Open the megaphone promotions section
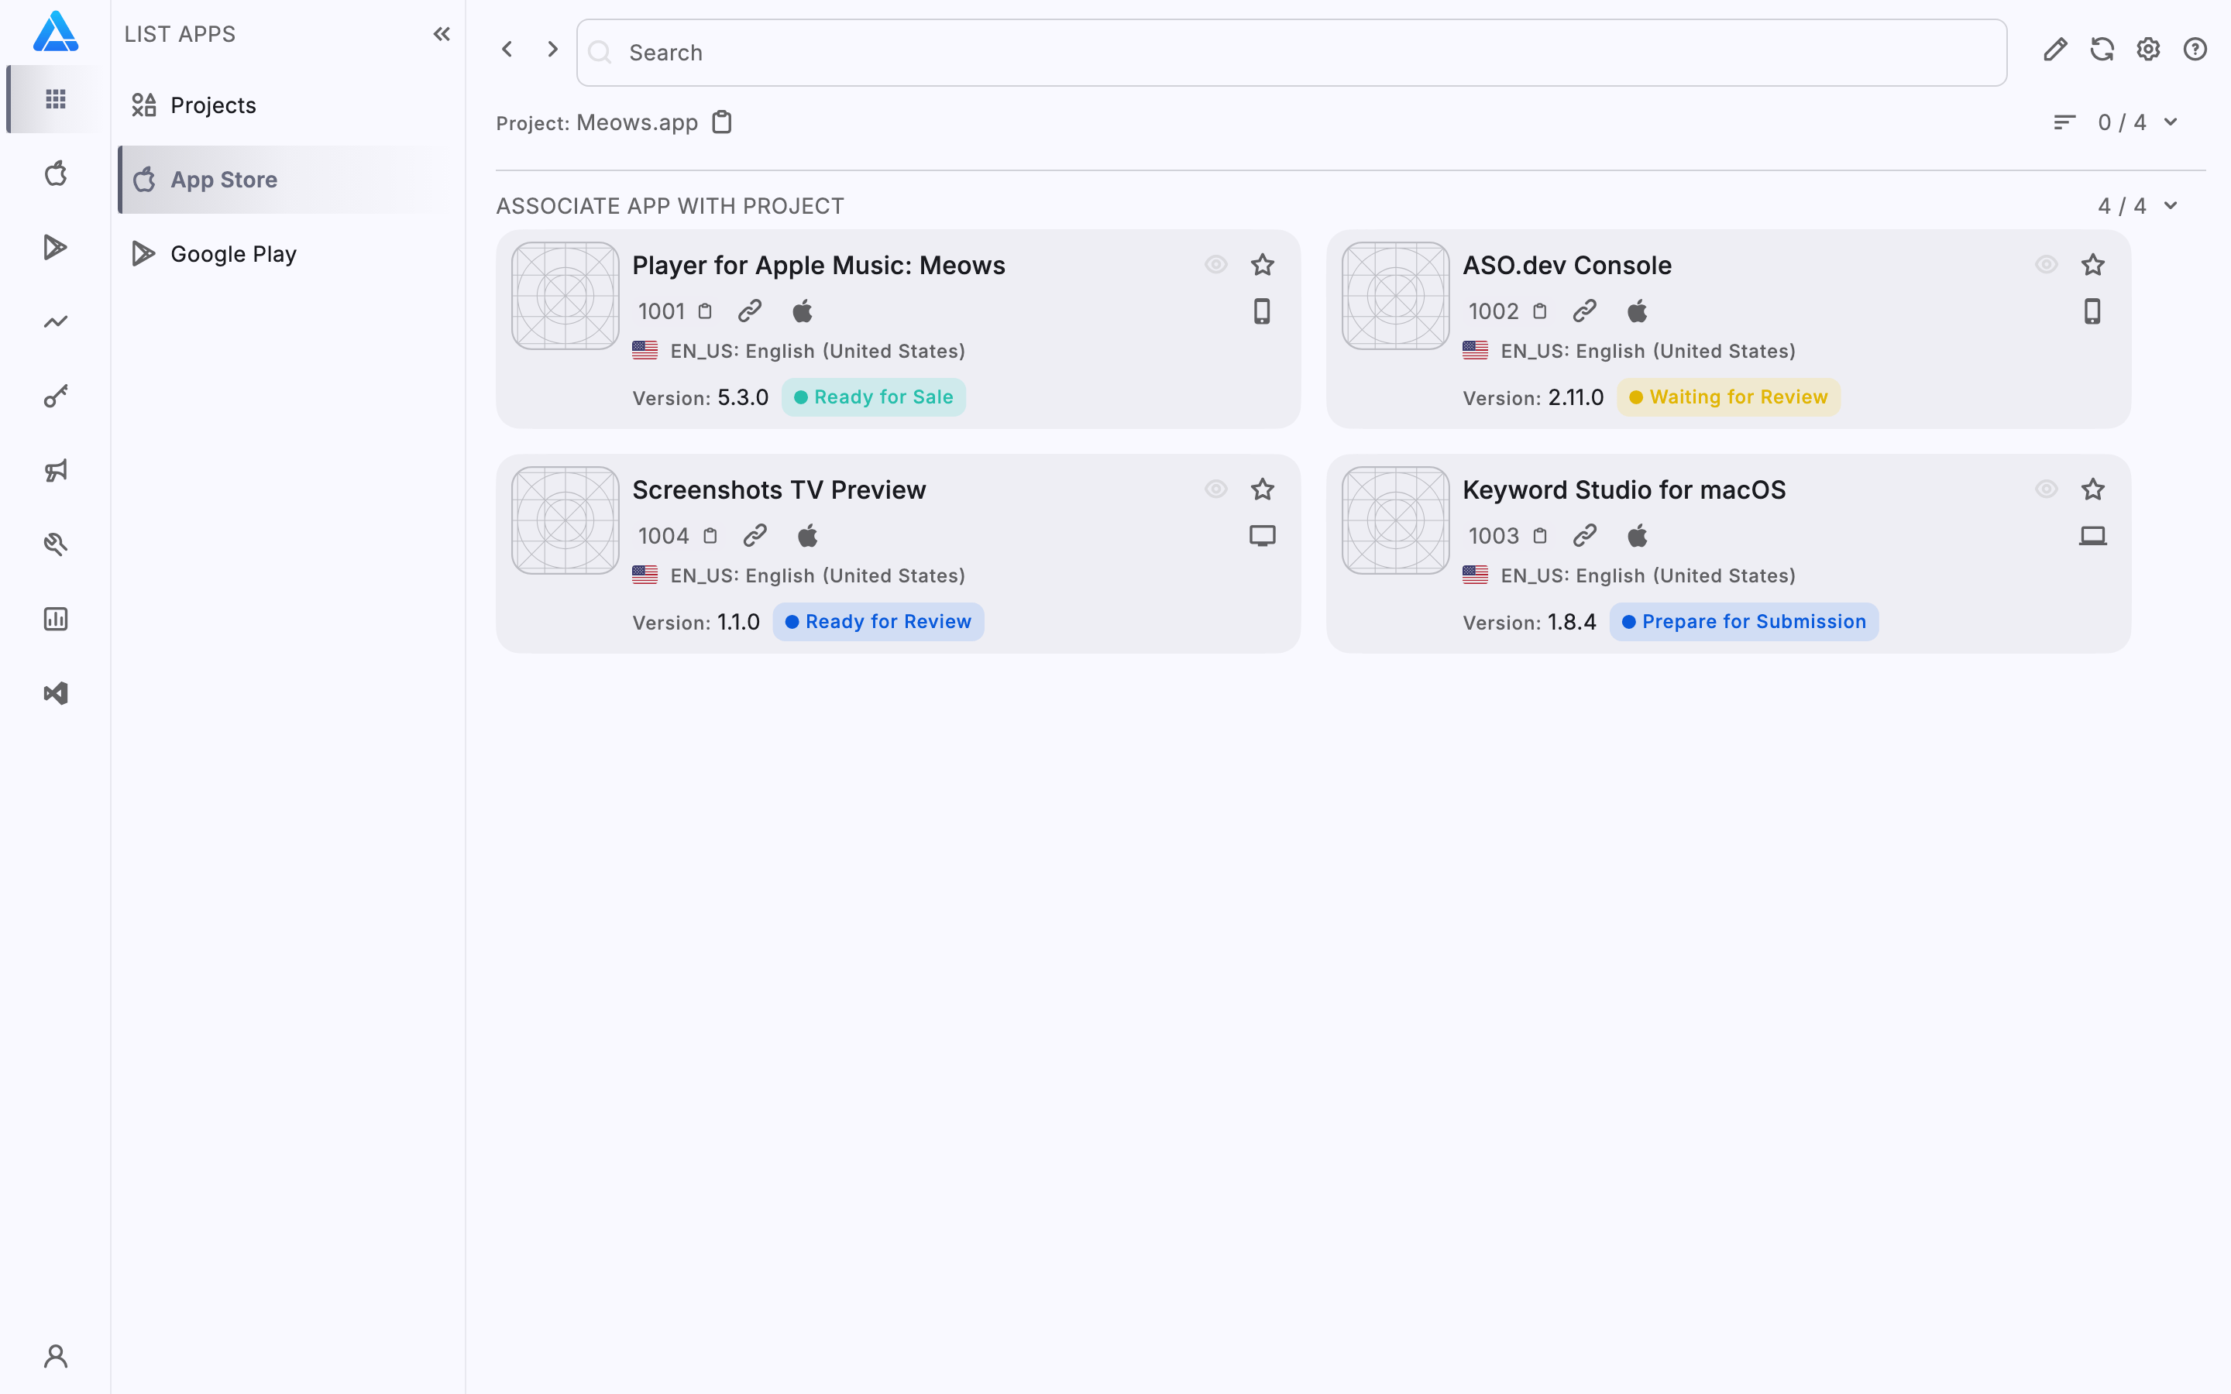2231x1394 pixels. (55, 470)
